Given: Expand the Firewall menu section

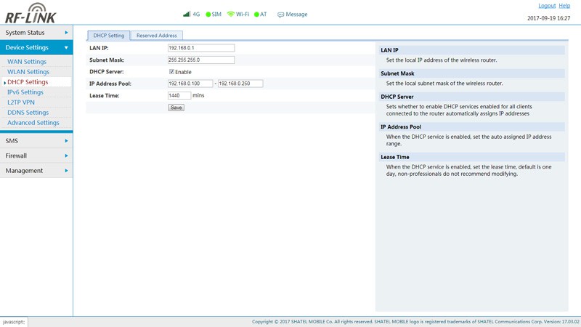Looking at the screenshot, I should pos(36,156).
